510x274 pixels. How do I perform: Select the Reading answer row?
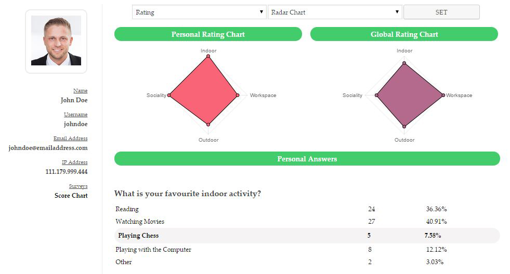(307, 209)
